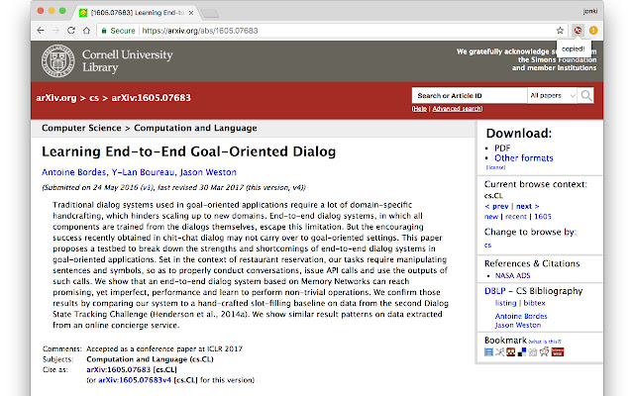634x396 pixels.
Task: Open the 1605 month listing link
Action: tap(543, 217)
